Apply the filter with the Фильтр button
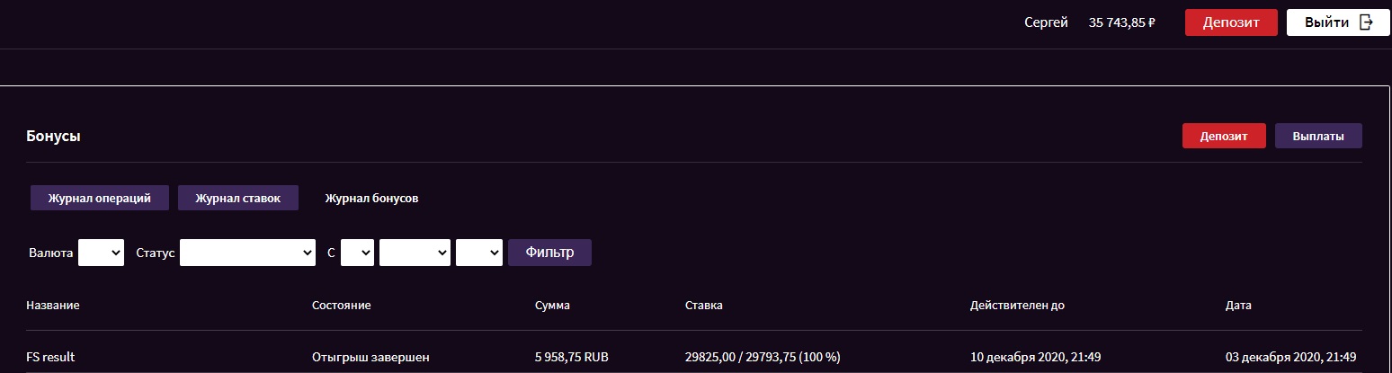This screenshot has width=1392, height=373. (549, 253)
